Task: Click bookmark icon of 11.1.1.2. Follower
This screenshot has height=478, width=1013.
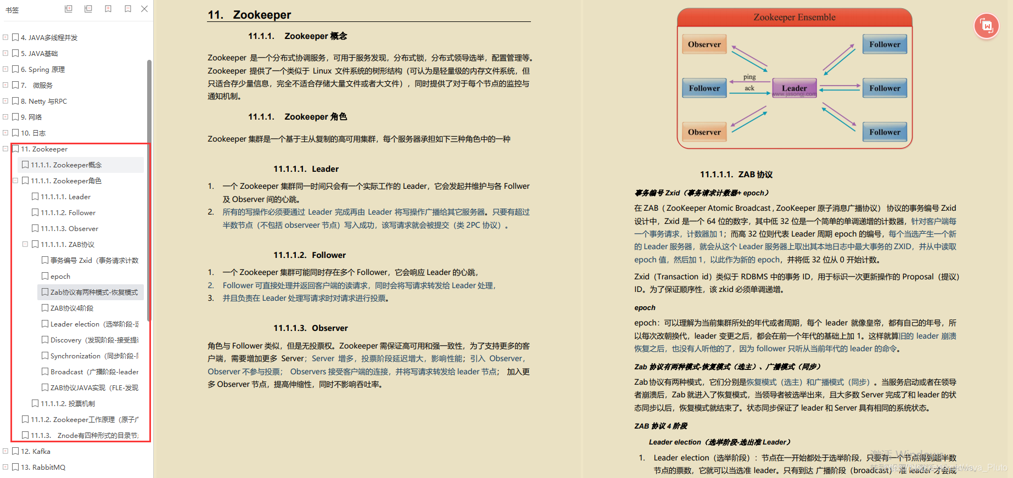Action: [x=35, y=212]
